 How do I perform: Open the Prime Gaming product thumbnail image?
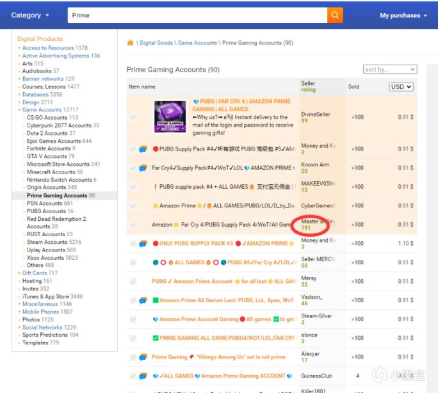(x=170, y=116)
